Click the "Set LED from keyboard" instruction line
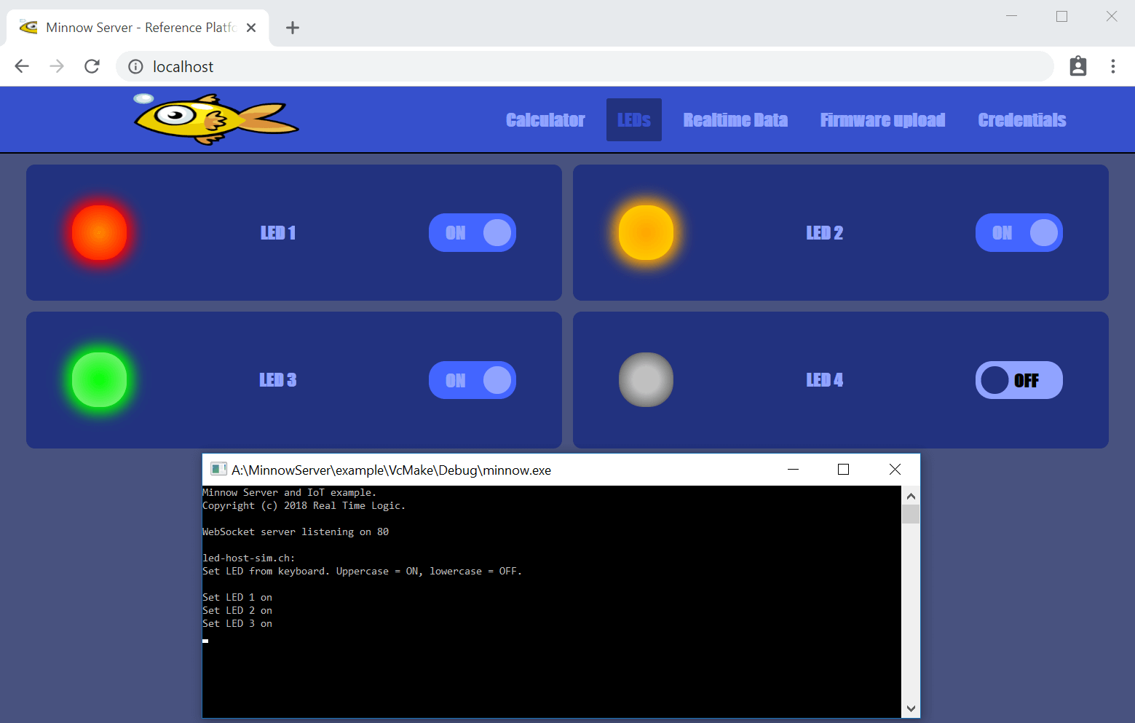1135x723 pixels. coord(363,572)
